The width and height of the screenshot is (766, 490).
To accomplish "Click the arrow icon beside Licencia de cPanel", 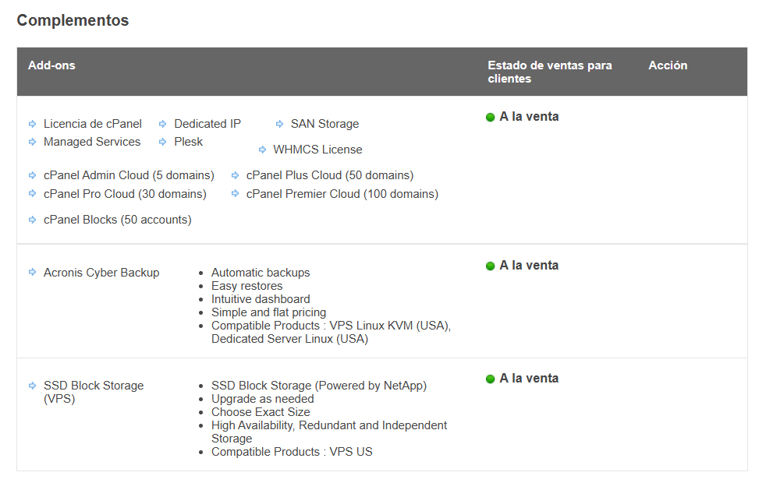I will (32, 124).
